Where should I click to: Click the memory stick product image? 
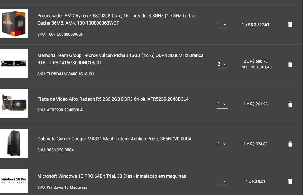click(14, 64)
